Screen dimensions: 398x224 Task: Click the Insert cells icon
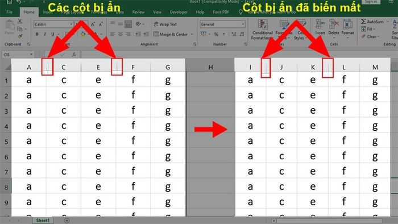point(320,27)
